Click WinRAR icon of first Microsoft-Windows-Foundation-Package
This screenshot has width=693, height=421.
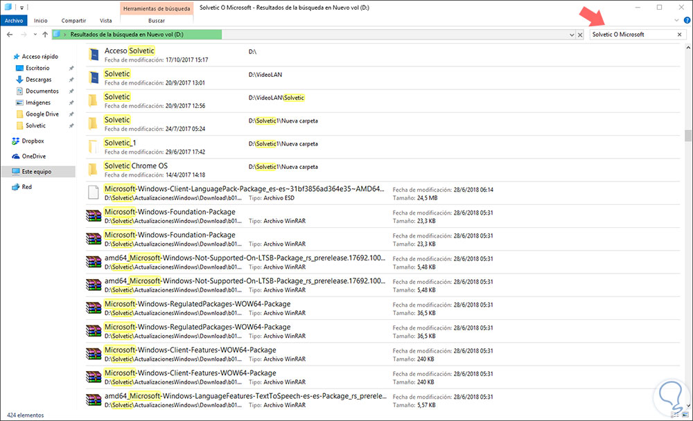point(94,215)
